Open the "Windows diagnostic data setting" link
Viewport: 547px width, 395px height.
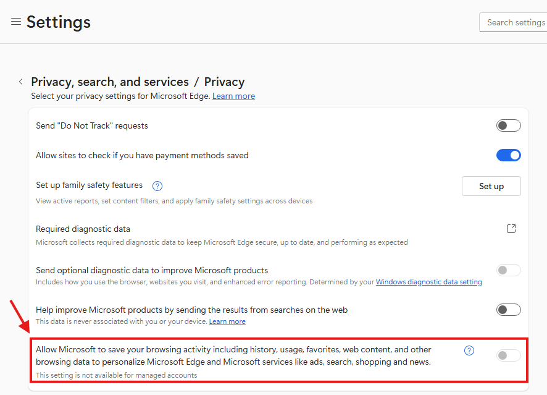[x=428, y=282]
